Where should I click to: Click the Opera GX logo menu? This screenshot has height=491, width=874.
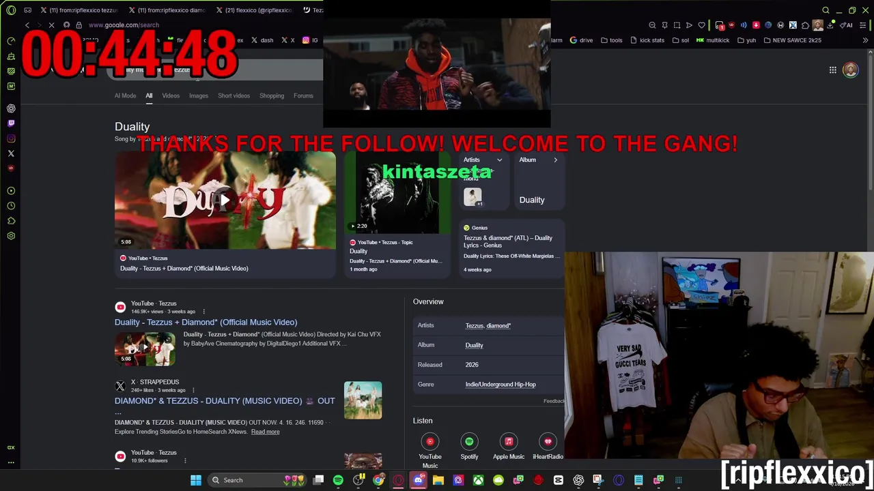[11, 10]
